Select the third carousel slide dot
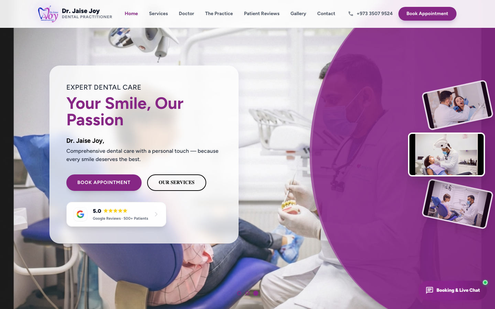495x309 pixels. pyautogui.click(x=256, y=293)
